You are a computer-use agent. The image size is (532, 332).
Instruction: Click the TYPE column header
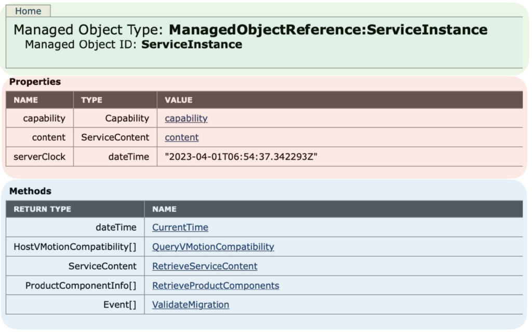coord(91,100)
